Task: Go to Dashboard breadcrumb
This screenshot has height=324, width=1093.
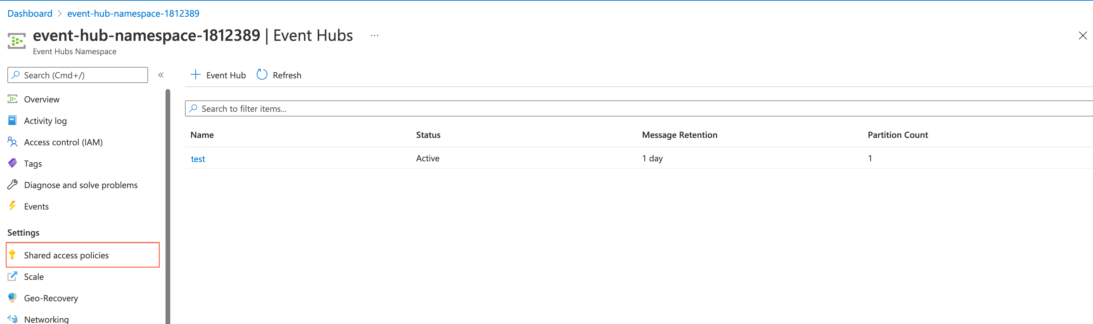Action: click(x=30, y=14)
